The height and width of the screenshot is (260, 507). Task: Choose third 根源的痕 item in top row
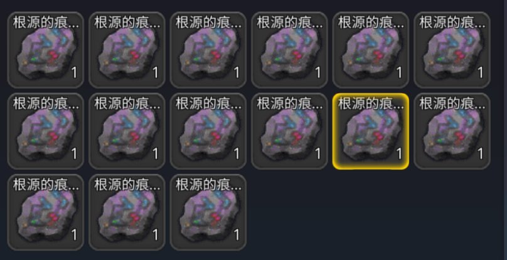(x=208, y=50)
